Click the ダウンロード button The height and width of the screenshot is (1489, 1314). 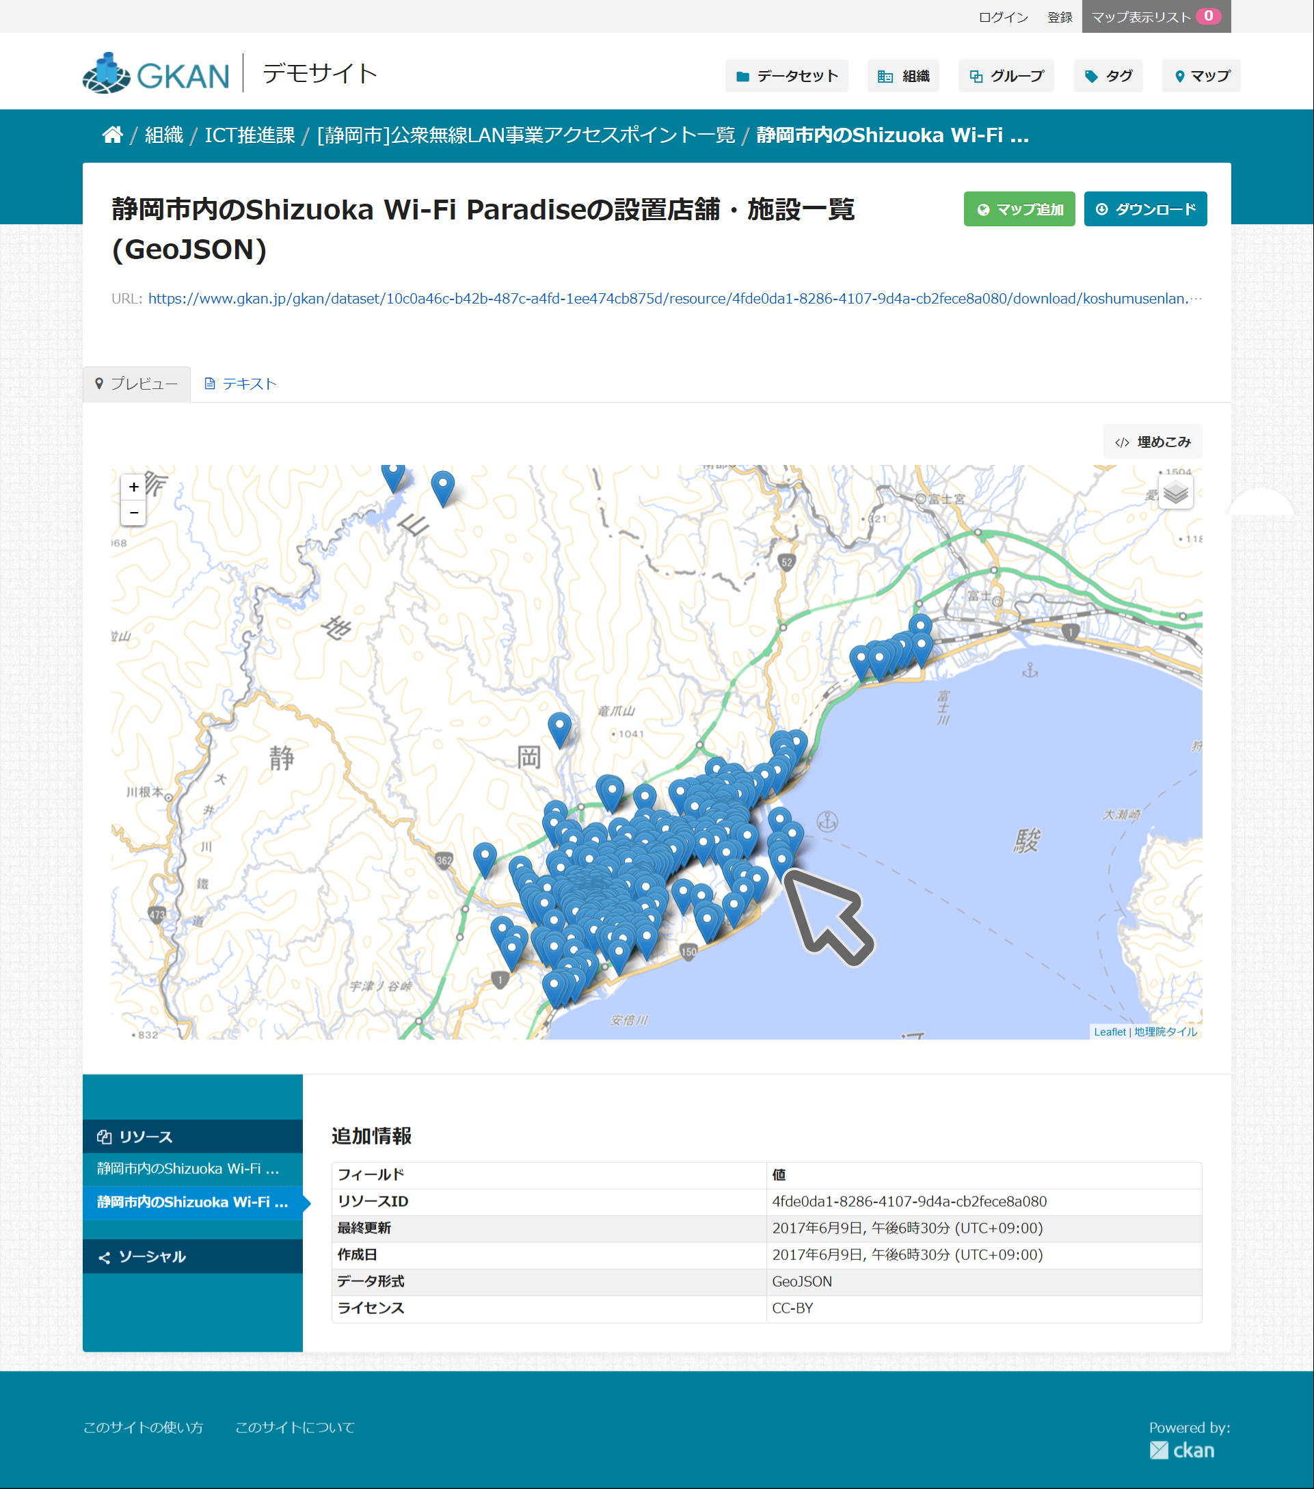click(x=1145, y=209)
